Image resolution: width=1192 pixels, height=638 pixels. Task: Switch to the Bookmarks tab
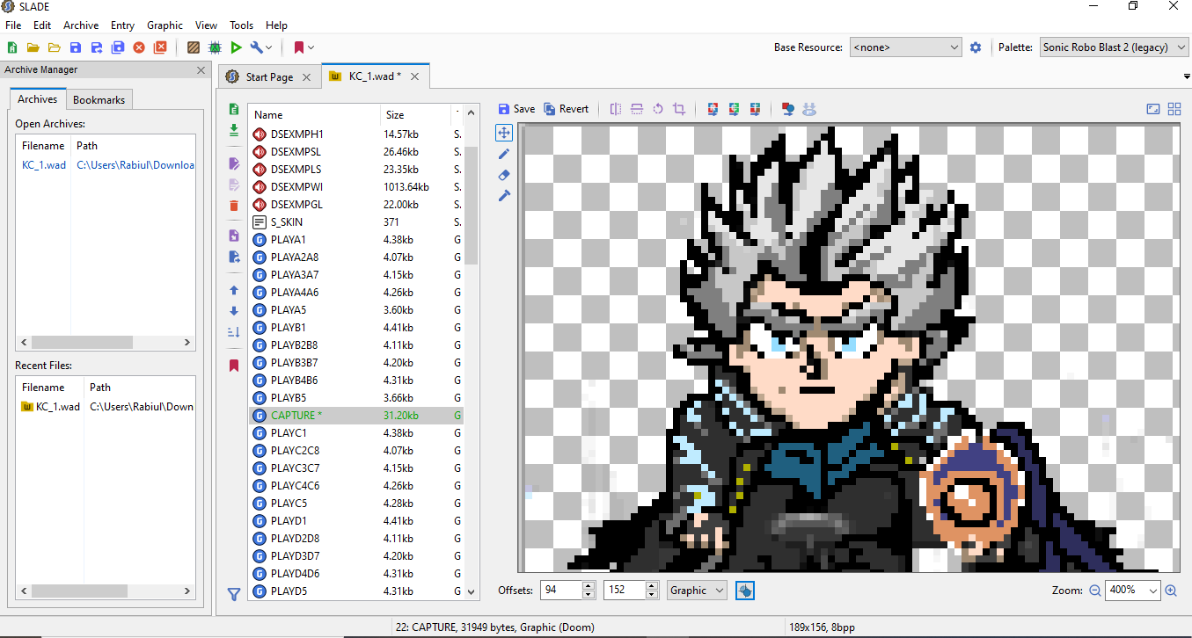click(x=99, y=100)
